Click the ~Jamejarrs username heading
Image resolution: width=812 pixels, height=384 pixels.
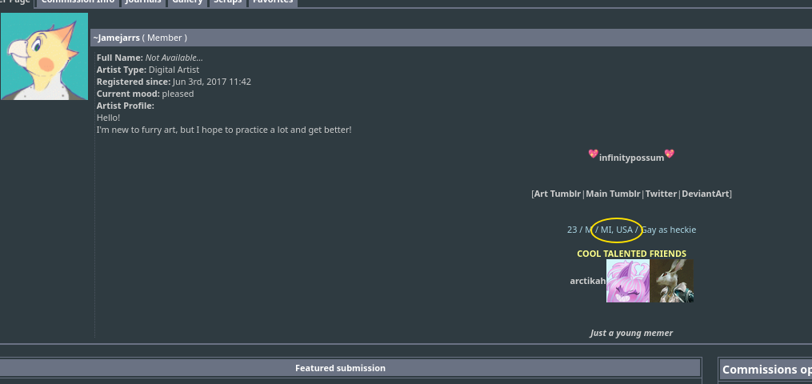point(116,38)
